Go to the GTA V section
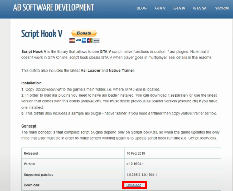Screen dimensions: 233x191 (x=160, y=8)
